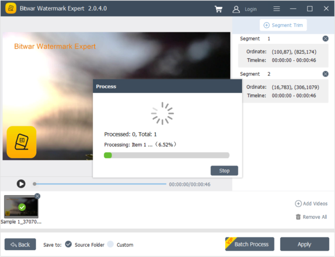
Task: Start VIP Batch Process
Action: (250, 244)
